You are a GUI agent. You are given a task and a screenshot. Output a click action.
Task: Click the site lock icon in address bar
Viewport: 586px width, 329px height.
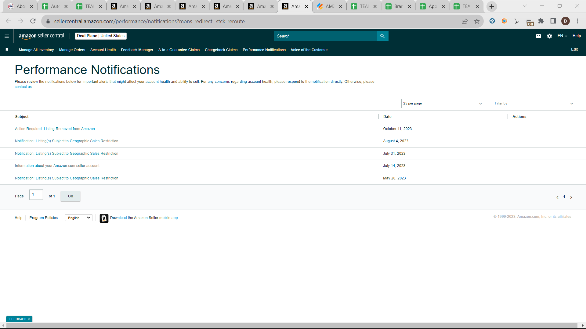(48, 21)
